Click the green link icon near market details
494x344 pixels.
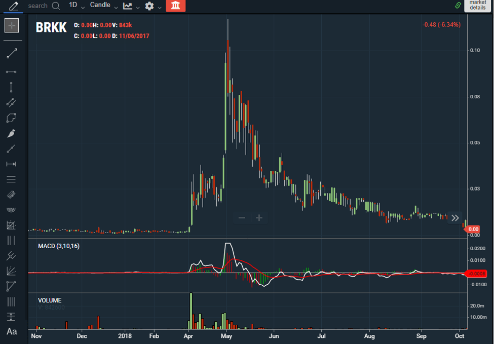point(459,4)
